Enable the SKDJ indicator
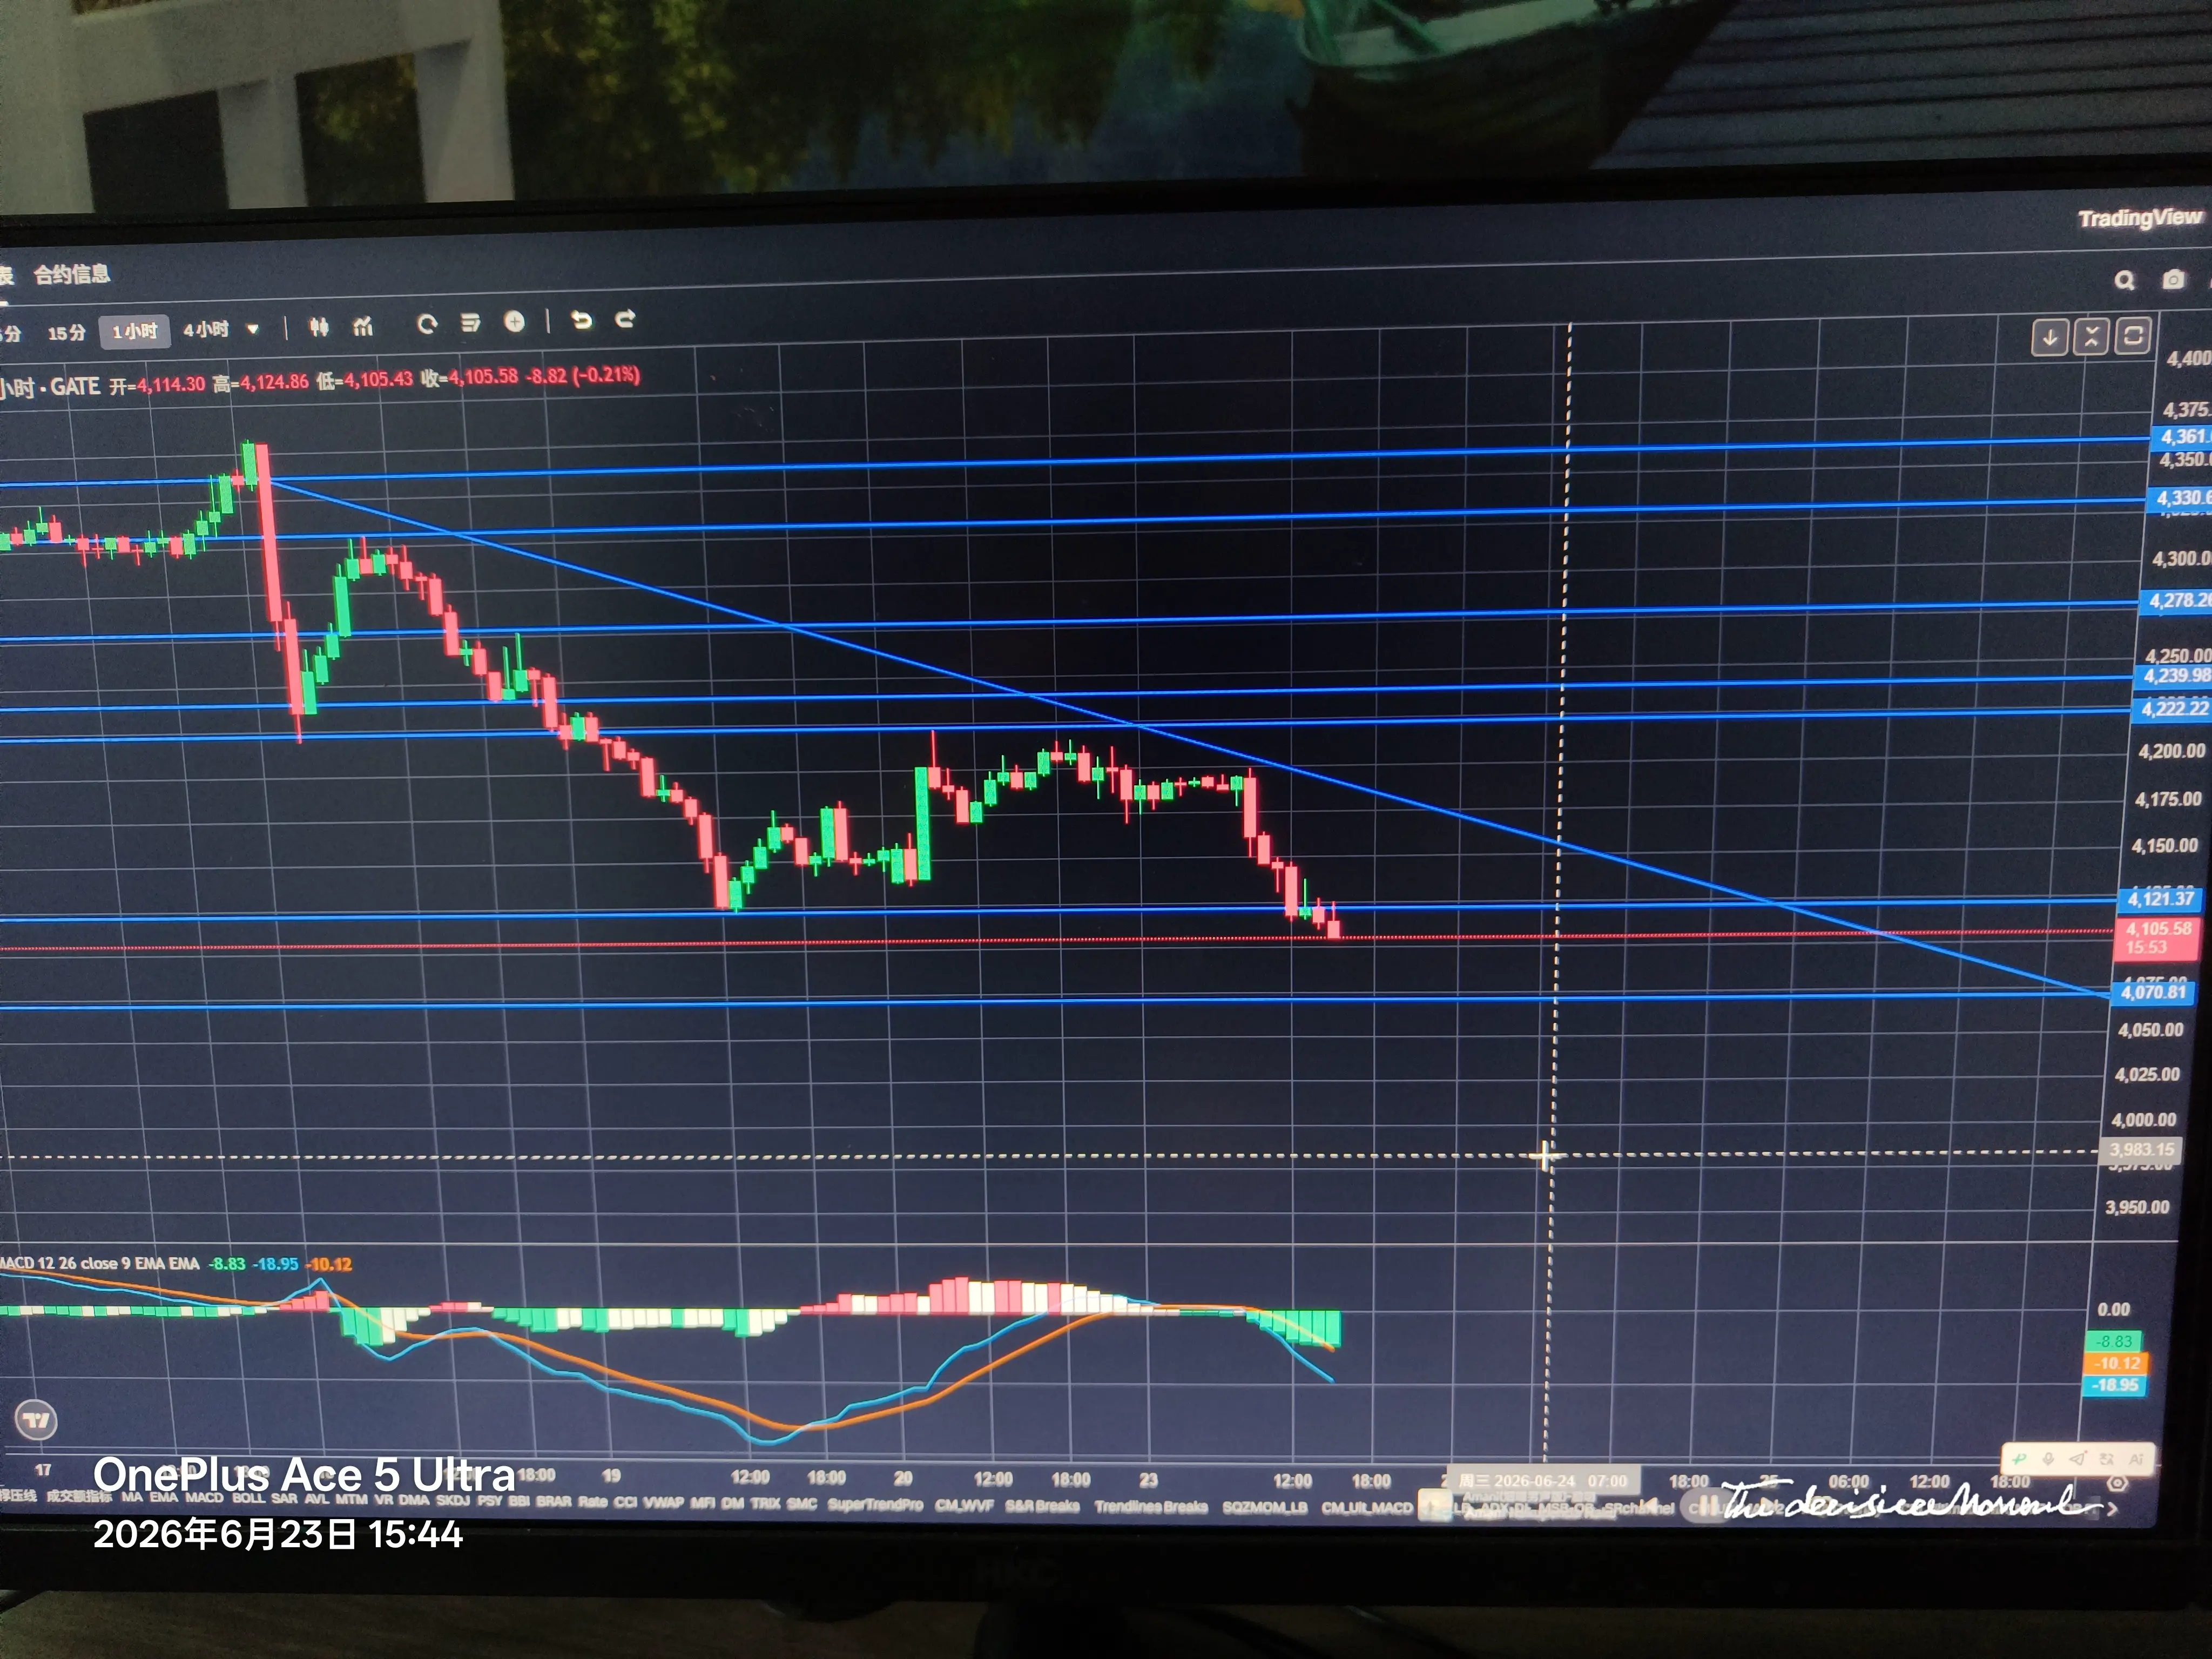This screenshot has height=1659, width=2212. [x=453, y=1500]
